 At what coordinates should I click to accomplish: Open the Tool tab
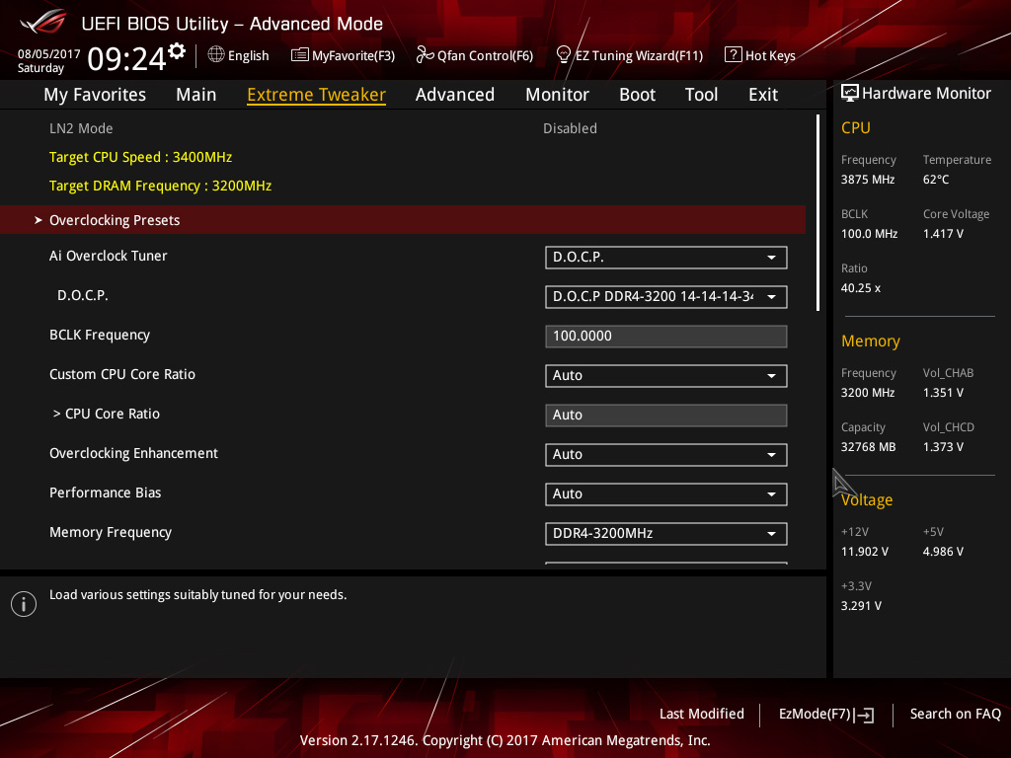(702, 95)
